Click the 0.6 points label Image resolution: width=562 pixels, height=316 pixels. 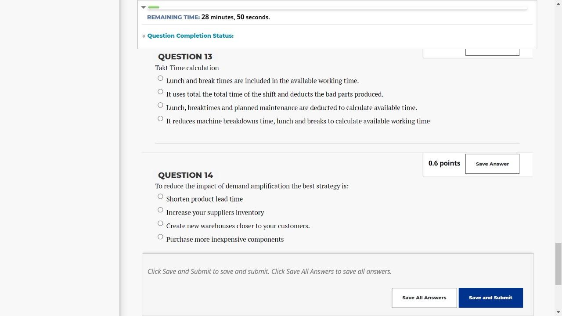[x=444, y=163]
